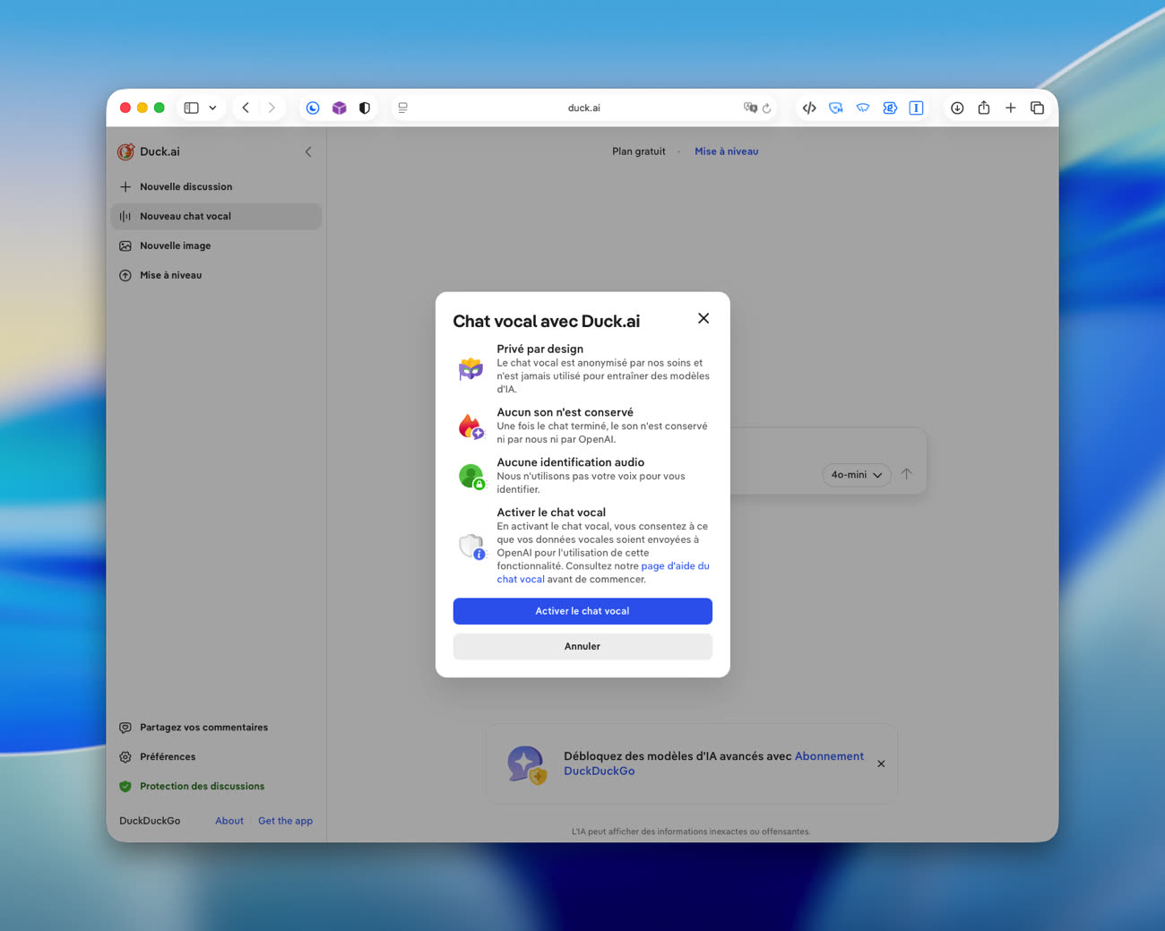Close the Chat vocal dialog
This screenshot has height=931, width=1165.
703,318
